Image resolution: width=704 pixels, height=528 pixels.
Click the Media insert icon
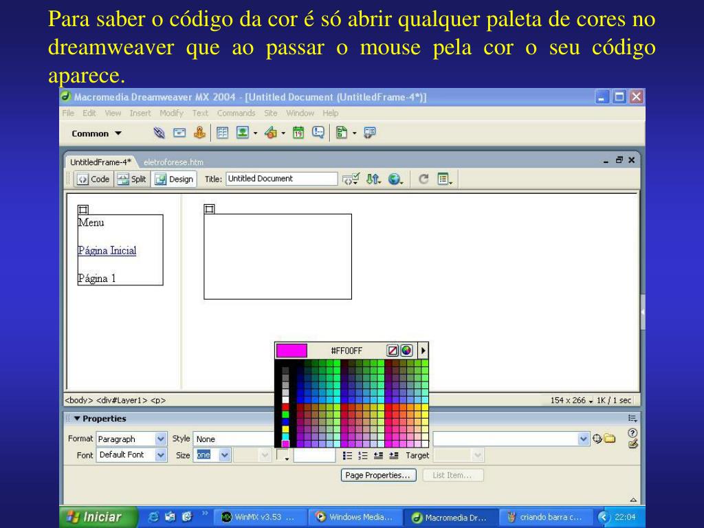pos(271,133)
